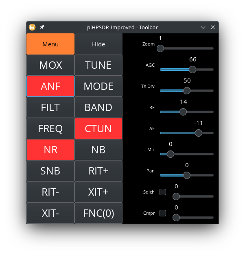Click the Zoom label text
Image resolution: width=245 pixels, height=255 pixels.
click(149, 44)
